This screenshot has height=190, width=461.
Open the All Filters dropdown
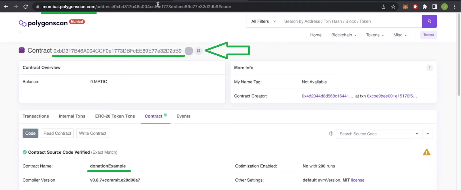coord(264,21)
